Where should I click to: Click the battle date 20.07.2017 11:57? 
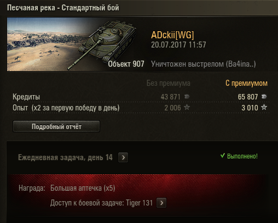(178, 45)
